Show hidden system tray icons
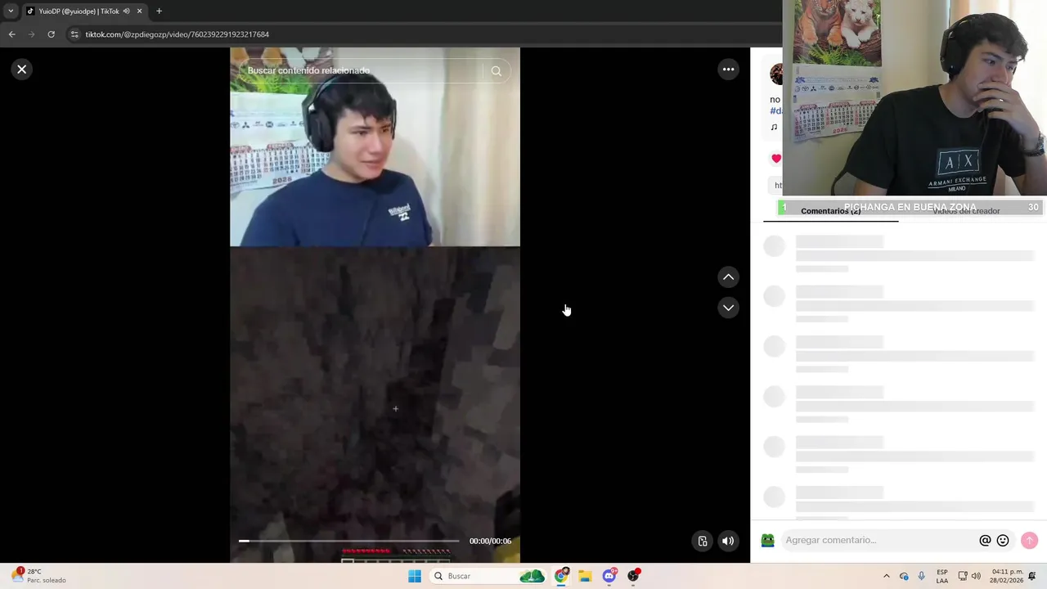The width and height of the screenshot is (1047, 589). click(886, 576)
